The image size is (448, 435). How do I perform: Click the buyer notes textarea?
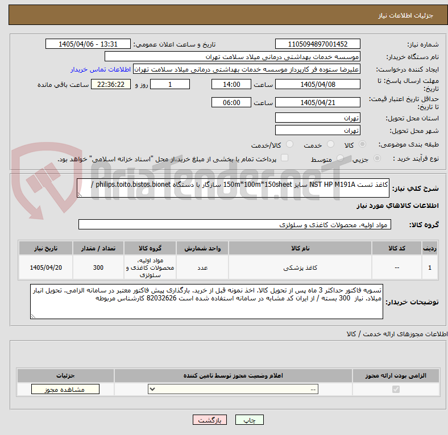[x=206, y=302]
